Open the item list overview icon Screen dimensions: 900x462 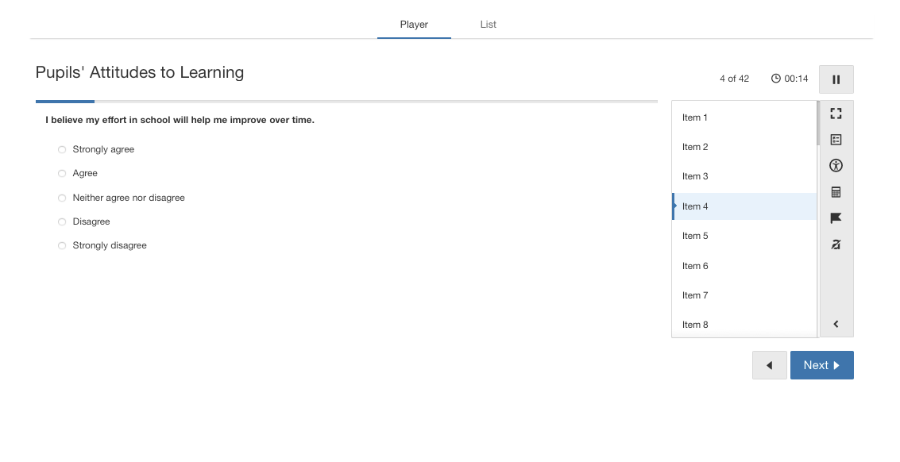(x=836, y=140)
